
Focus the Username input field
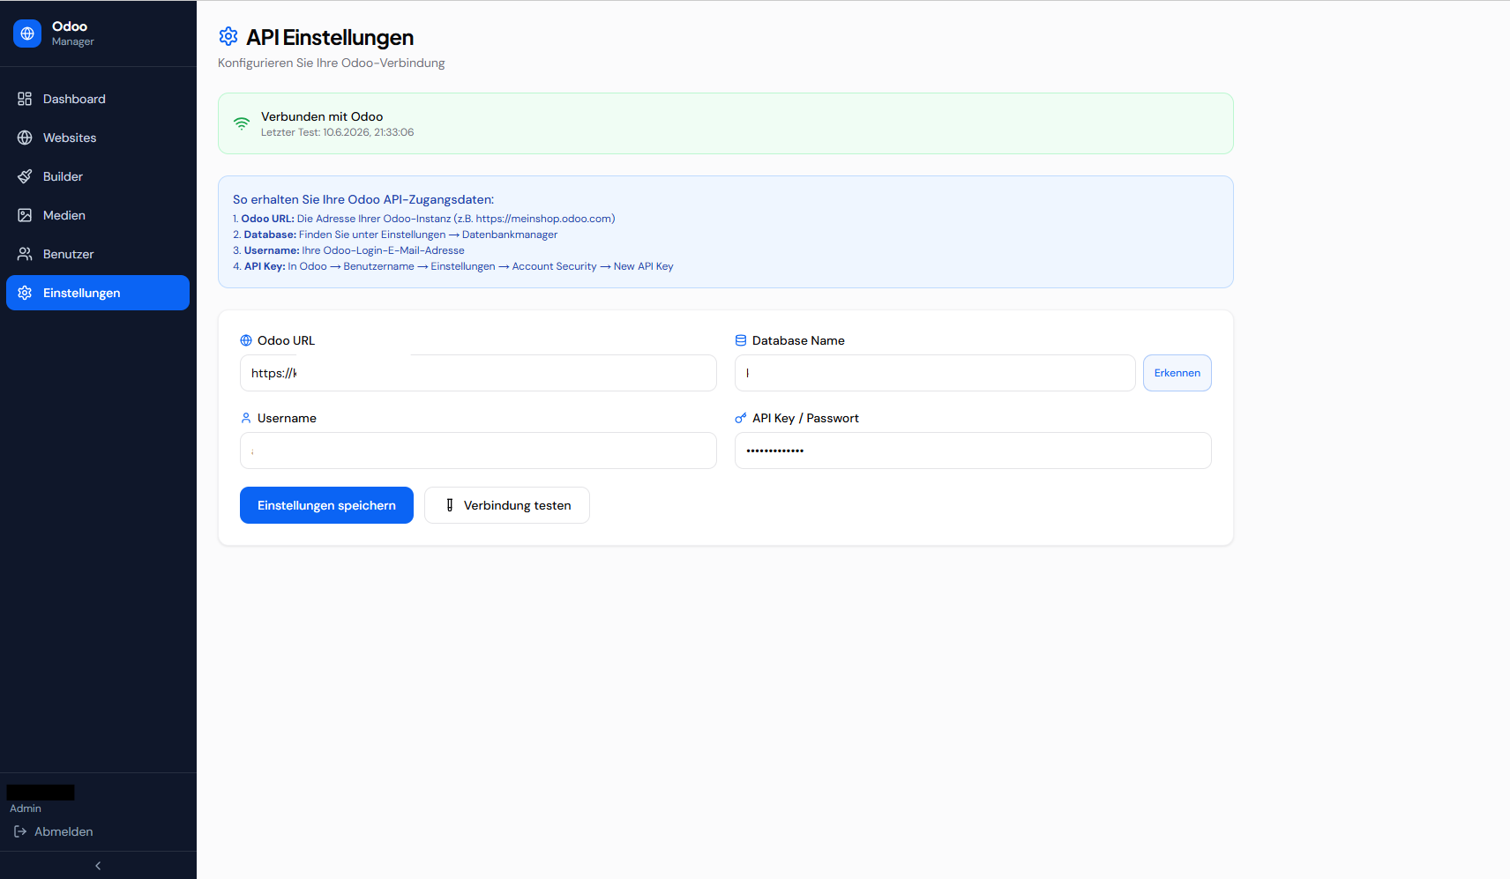coord(478,451)
